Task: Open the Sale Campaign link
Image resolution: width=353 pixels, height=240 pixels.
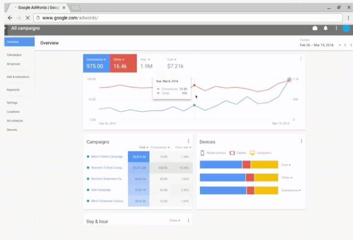Action: coord(101,190)
